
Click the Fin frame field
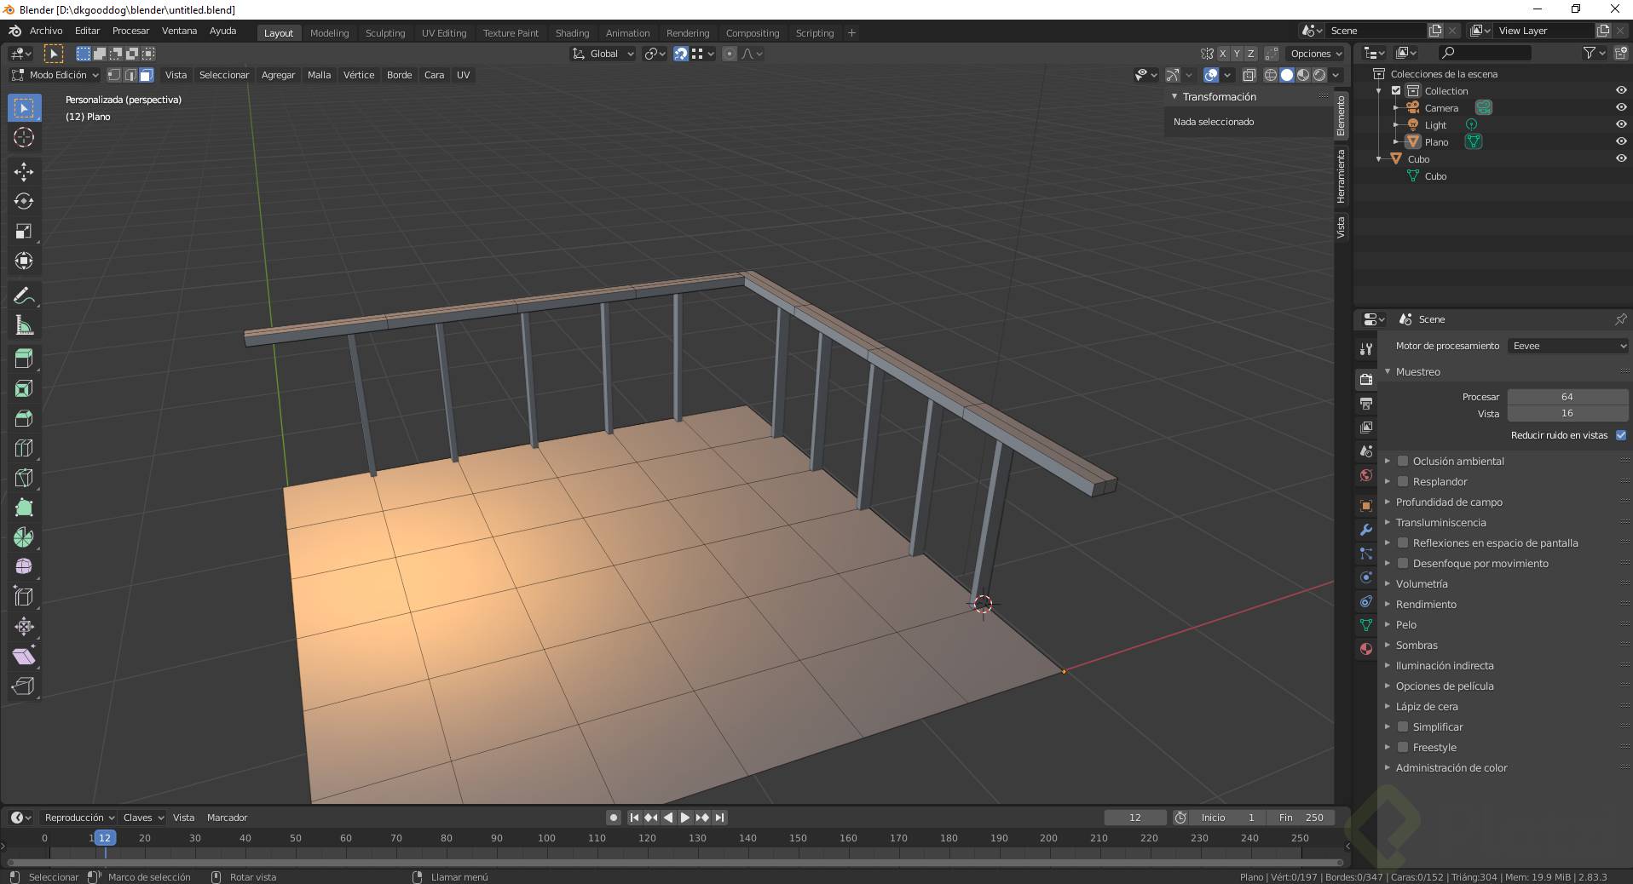[x=1301, y=818]
